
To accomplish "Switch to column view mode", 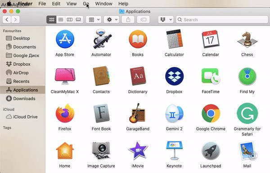I will point(70,20).
